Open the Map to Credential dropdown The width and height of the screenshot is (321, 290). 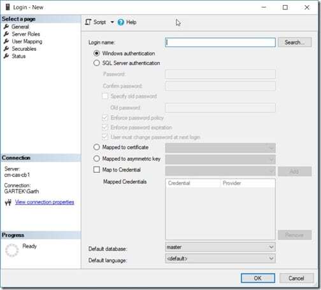click(220, 171)
